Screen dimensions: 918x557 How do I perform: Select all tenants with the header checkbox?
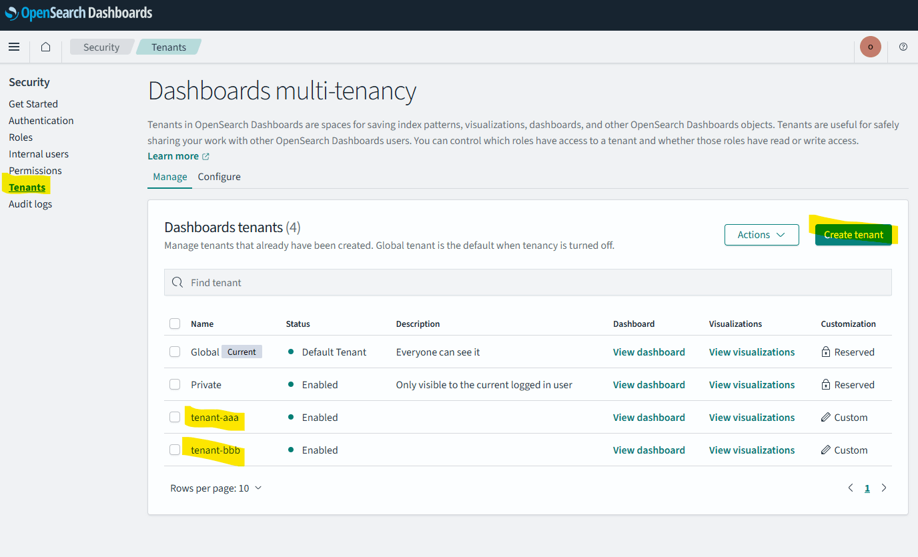175,324
